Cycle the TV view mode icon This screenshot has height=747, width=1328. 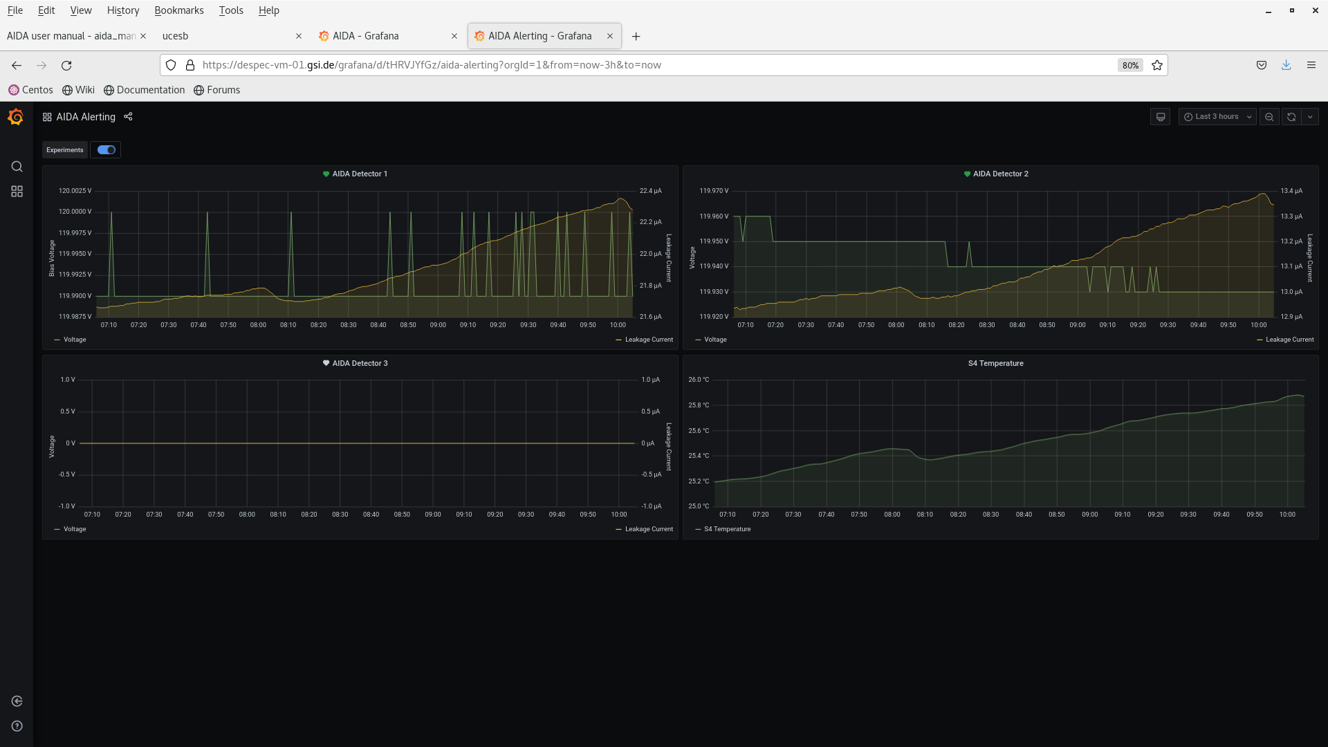point(1161,117)
